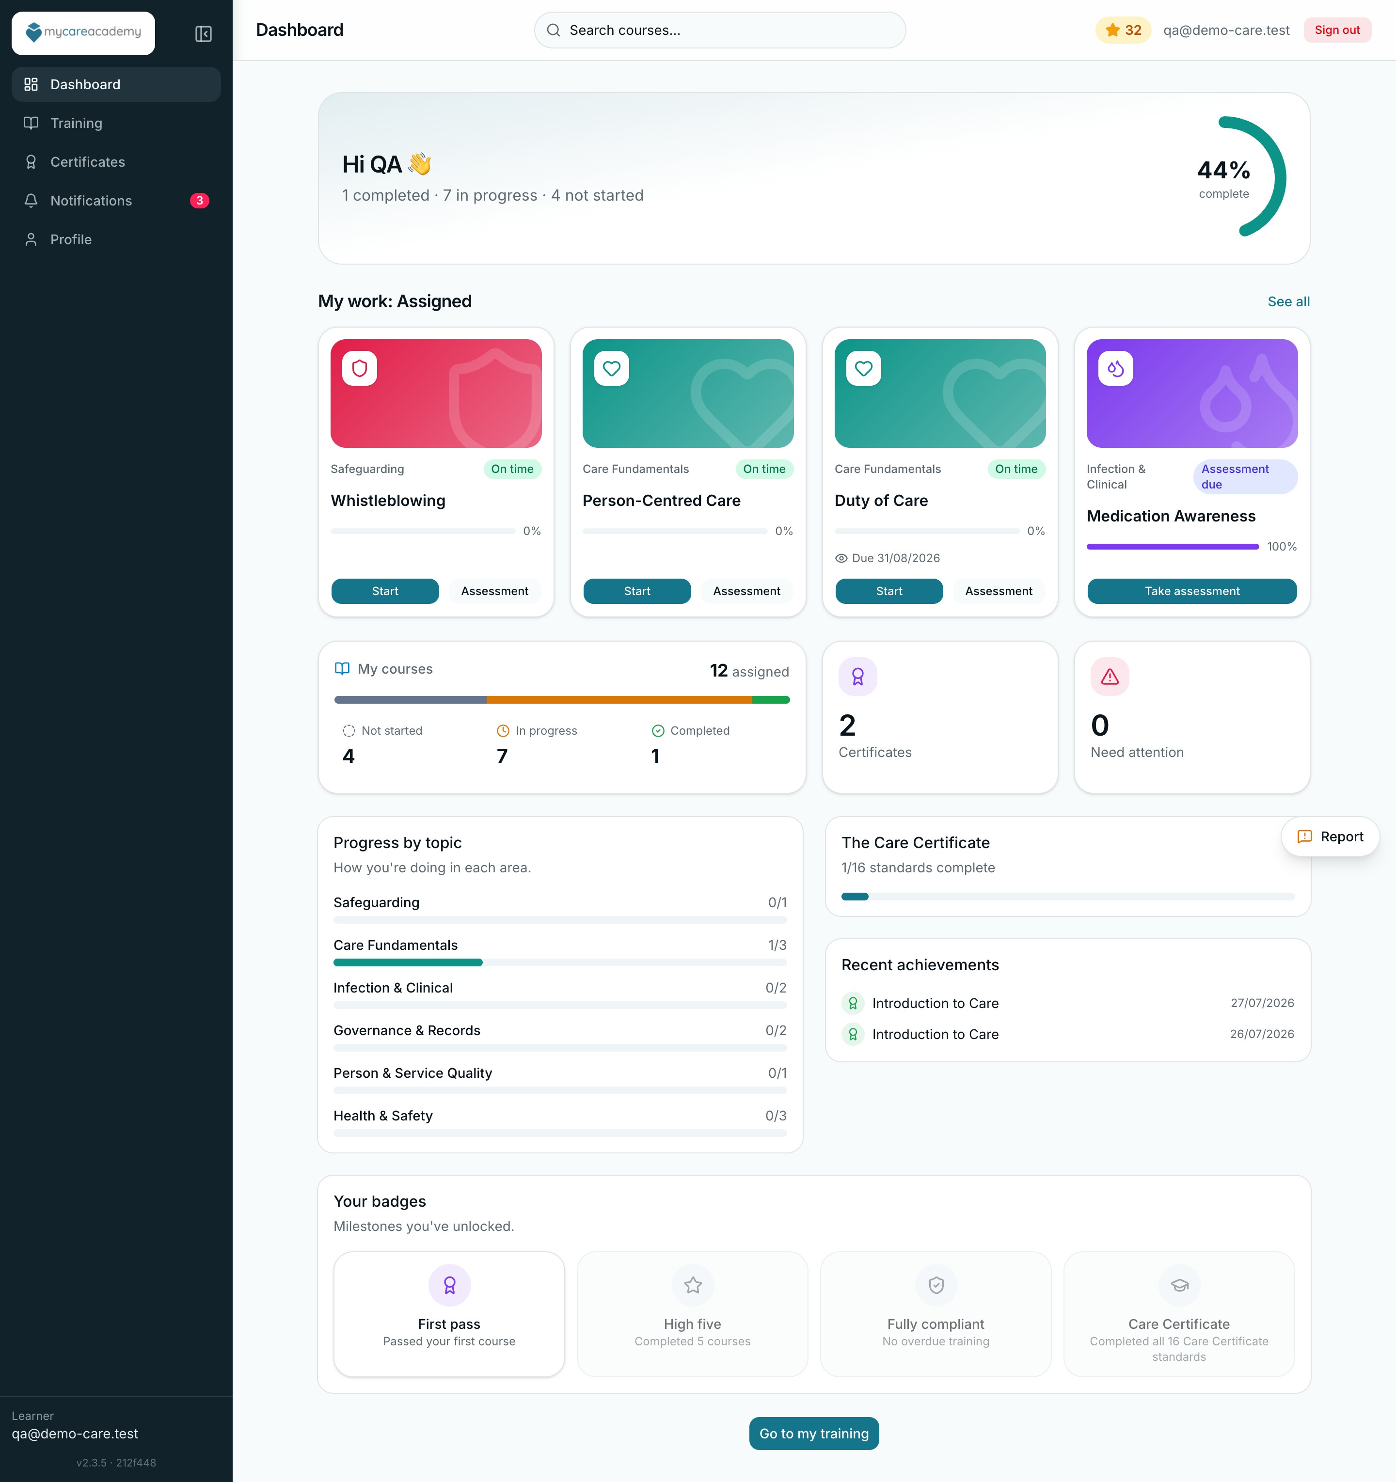
Task: Open the star points badge showing 32
Action: [1123, 31]
